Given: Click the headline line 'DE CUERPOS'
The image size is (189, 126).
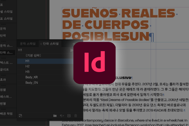Looking at the screenshot, I should pos(106,25).
